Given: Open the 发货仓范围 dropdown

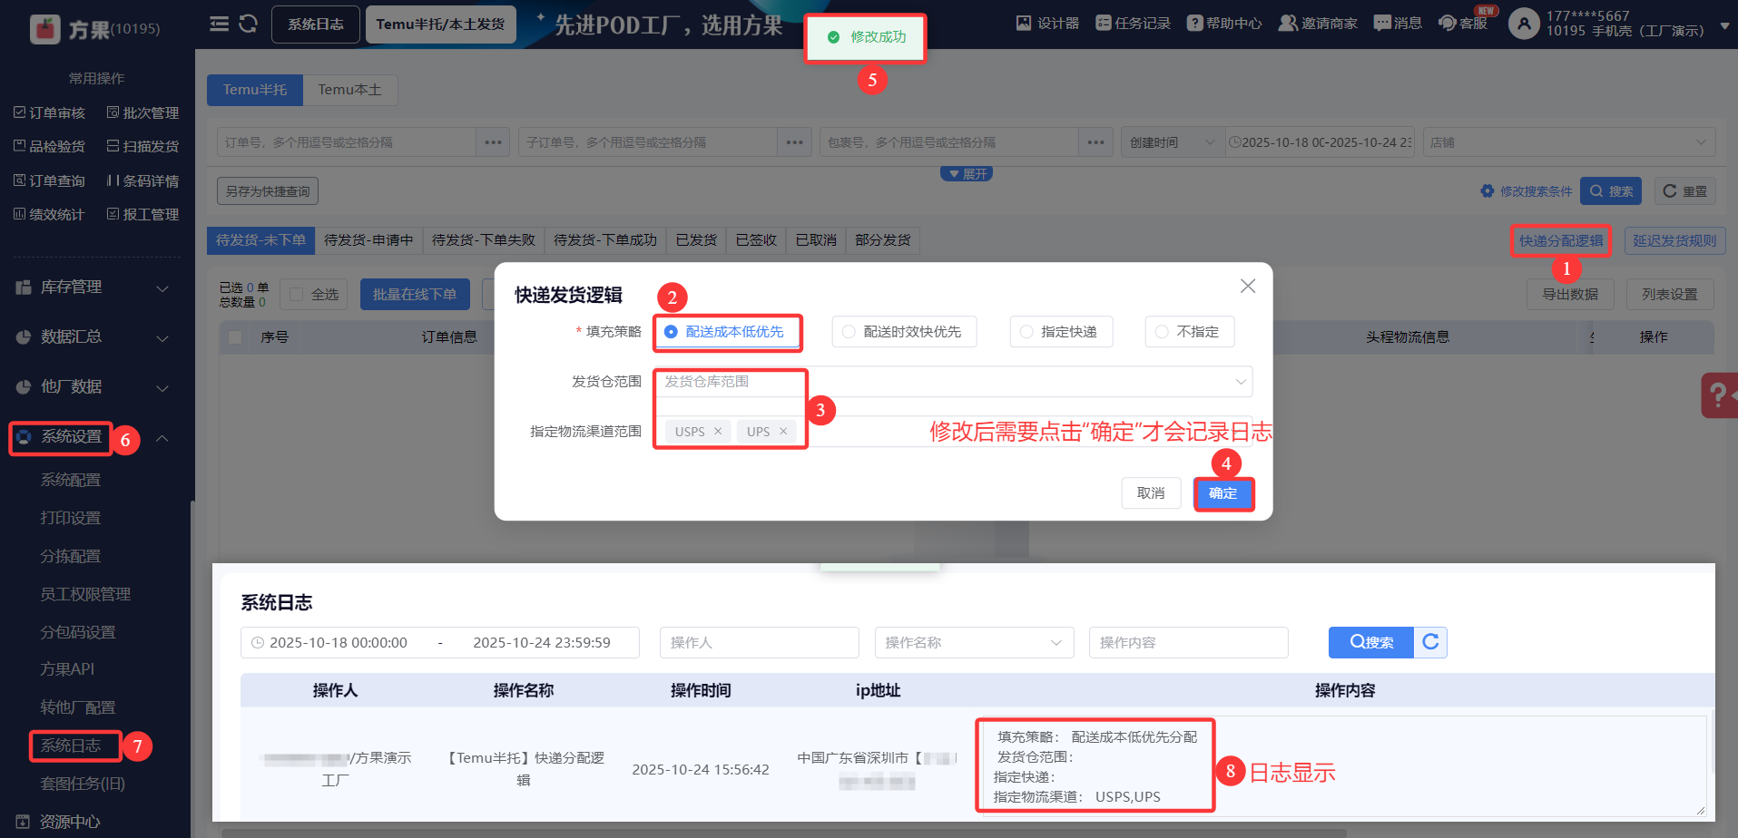Looking at the screenshot, I should pos(953,382).
